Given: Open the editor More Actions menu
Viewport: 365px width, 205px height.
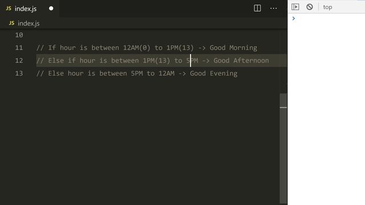Looking at the screenshot, I should pyautogui.click(x=274, y=9).
